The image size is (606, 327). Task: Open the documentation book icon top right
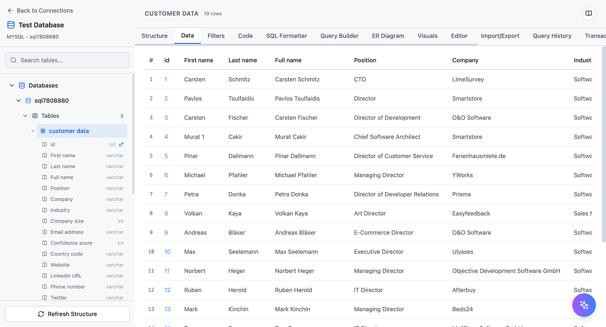click(588, 13)
